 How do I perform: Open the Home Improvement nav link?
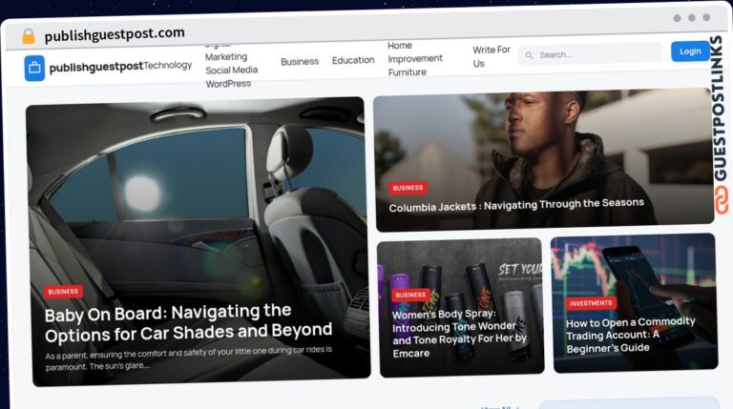[414, 51]
